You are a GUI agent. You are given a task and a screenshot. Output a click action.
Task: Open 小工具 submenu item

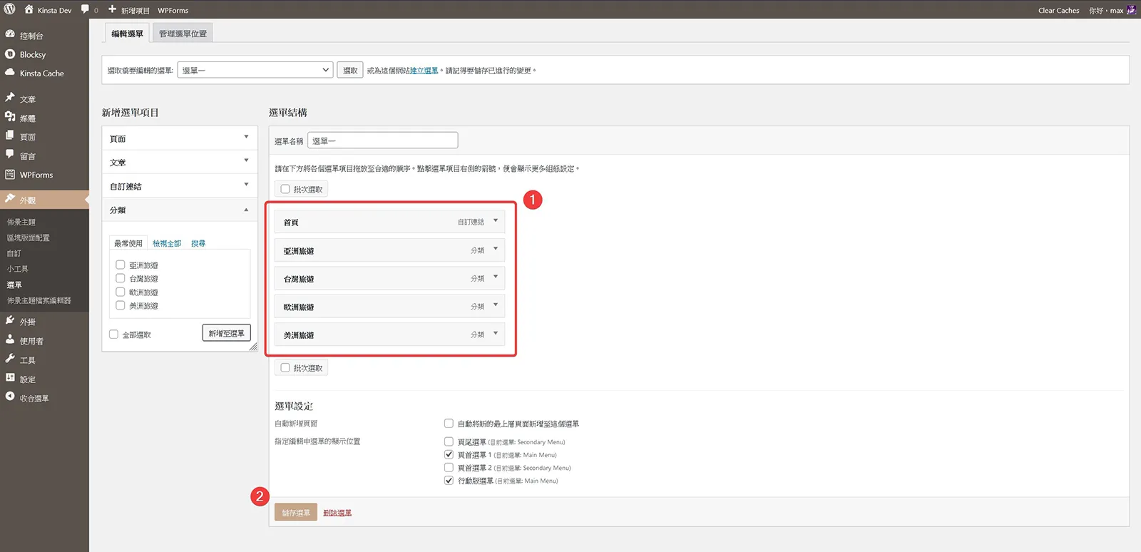pyautogui.click(x=18, y=269)
